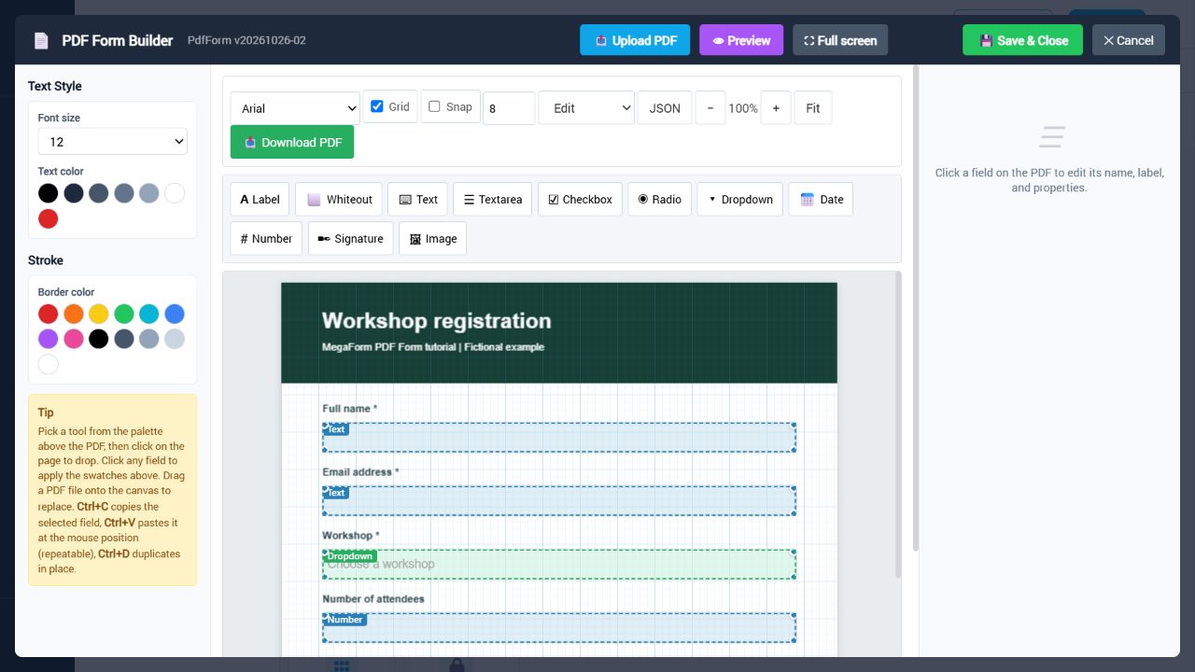1195x672 pixels.
Task: Choose the orange border color
Action: [74, 314]
